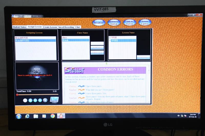Viewport: 205px width, 136px height.
Task: Click the fullscreen monitor icon in player
Action: [x=54, y=100]
